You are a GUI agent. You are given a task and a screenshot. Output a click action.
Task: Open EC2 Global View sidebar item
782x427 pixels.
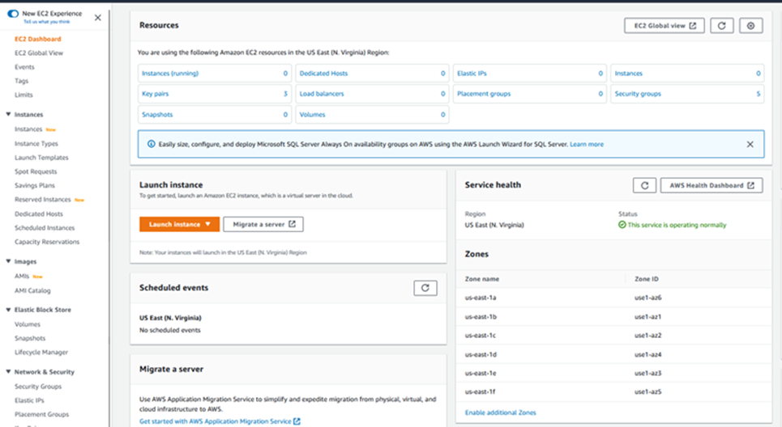39,53
